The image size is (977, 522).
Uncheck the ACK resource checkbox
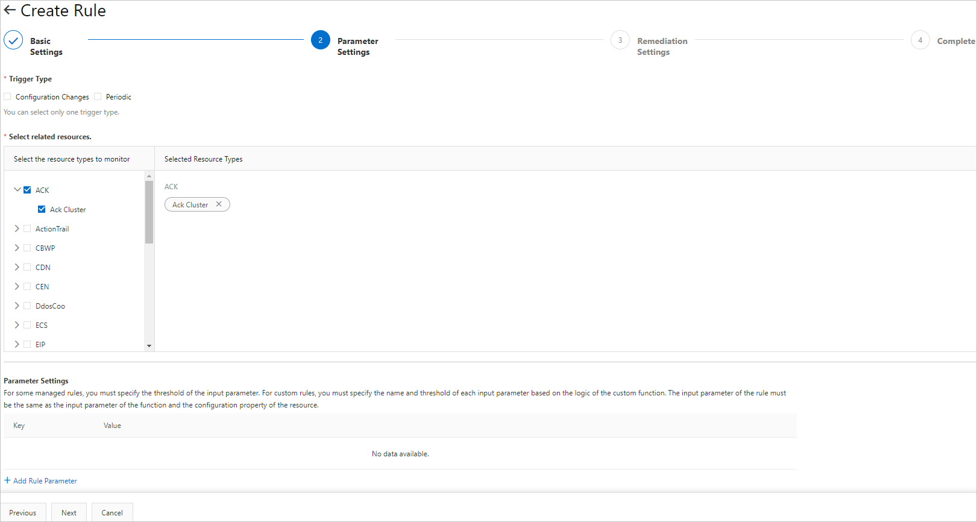(x=27, y=190)
